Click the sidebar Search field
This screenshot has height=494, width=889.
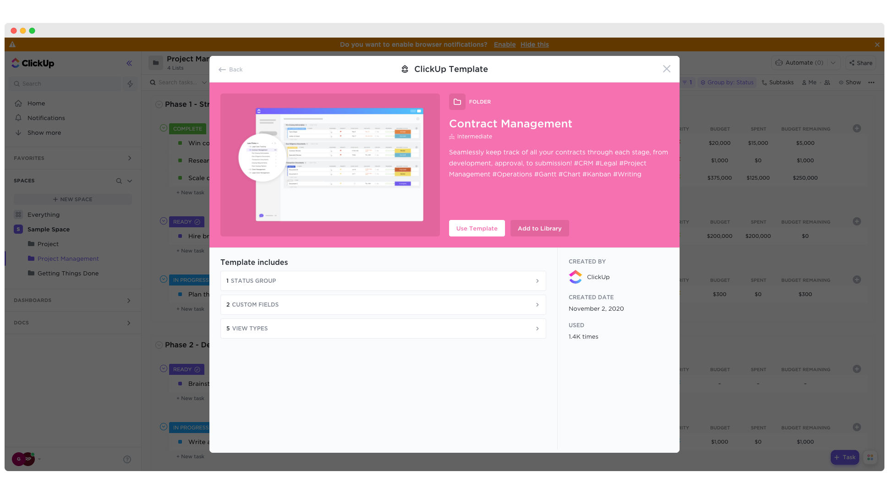65,83
